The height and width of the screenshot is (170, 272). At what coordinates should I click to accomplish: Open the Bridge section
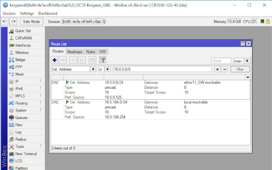27,60
